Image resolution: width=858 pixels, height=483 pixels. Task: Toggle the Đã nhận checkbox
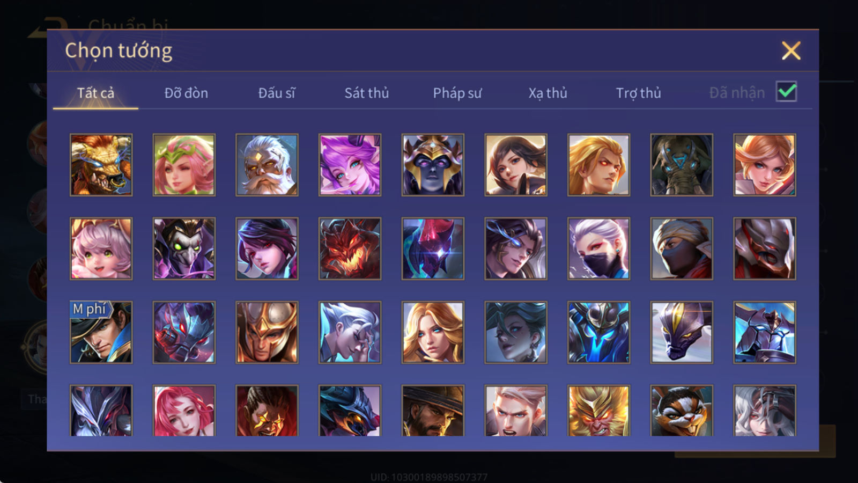click(x=786, y=92)
